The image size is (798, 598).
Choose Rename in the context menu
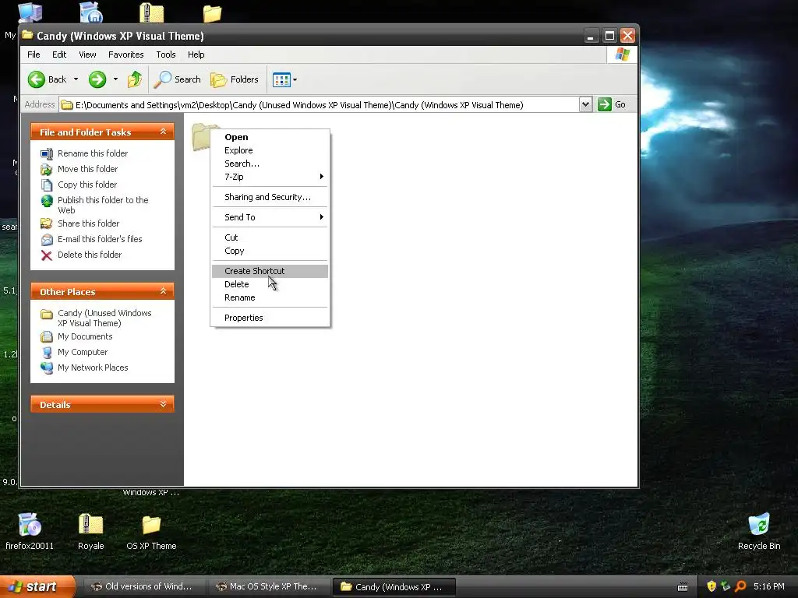pyautogui.click(x=270, y=298)
